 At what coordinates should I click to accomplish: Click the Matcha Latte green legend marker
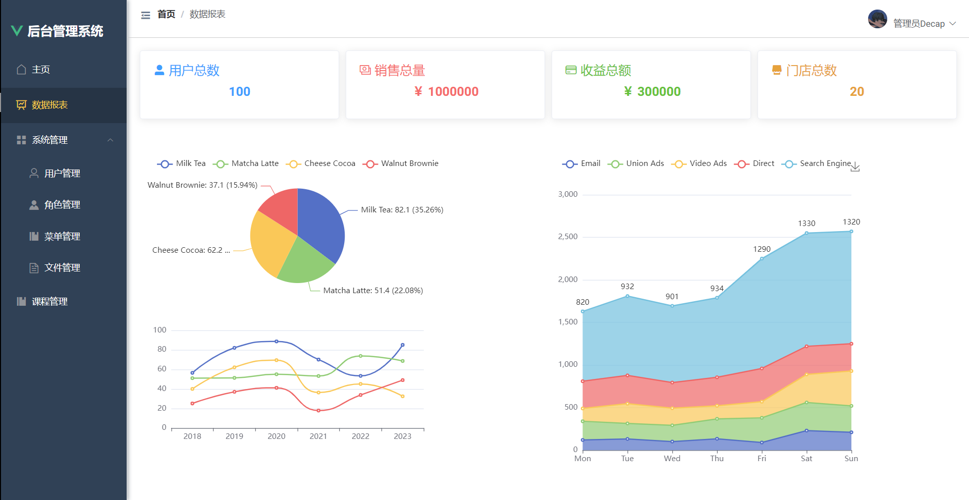pos(220,163)
